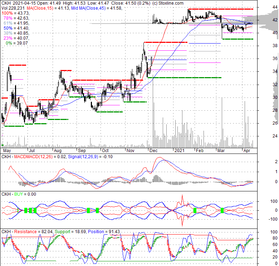Click the 'Support = 18.69' label
279x266 pixels.
coord(70,232)
